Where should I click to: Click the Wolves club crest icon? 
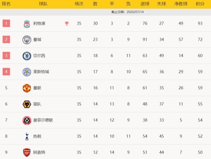(27, 104)
